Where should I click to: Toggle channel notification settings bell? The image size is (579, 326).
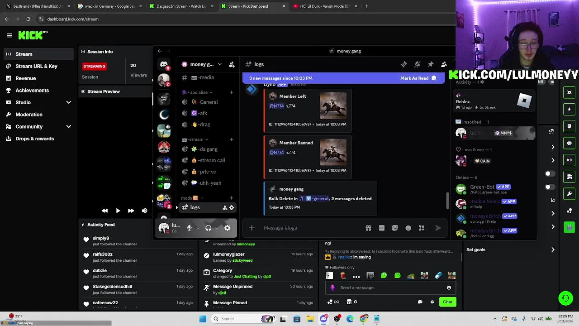tap(418, 64)
